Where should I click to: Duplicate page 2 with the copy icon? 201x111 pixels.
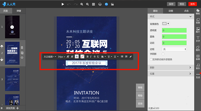tap(22, 53)
